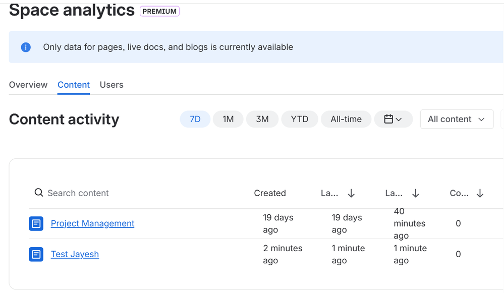504x293 pixels.
Task: Open the calendar date range picker
Action: (393, 120)
